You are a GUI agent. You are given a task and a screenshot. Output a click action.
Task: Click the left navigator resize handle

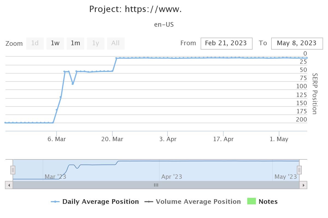(x=13, y=170)
